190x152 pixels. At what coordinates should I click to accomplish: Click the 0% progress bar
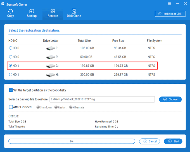pos(72,141)
